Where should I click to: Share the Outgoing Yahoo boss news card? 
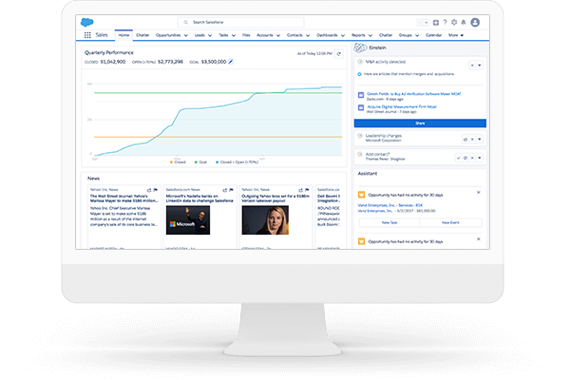coord(300,190)
